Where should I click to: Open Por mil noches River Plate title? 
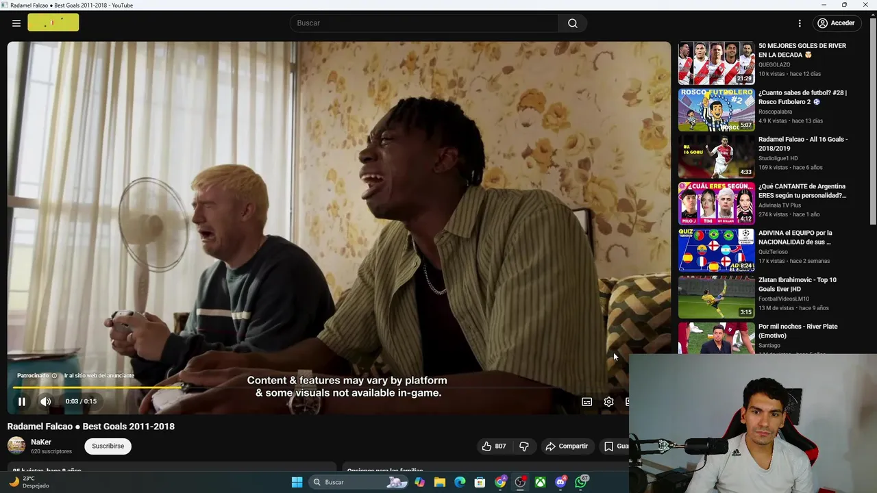pos(798,331)
